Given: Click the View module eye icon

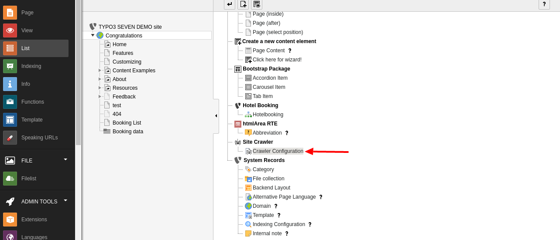Looking at the screenshot, I should (x=10, y=30).
